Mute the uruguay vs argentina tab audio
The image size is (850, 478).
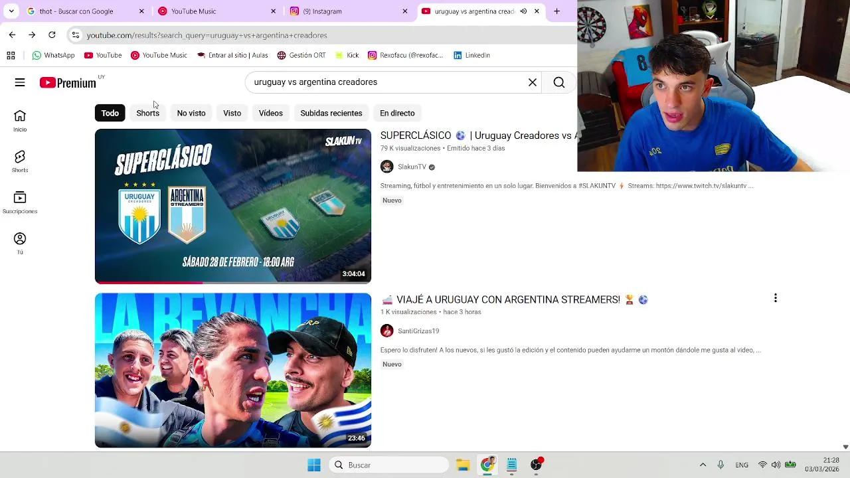pos(523,11)
